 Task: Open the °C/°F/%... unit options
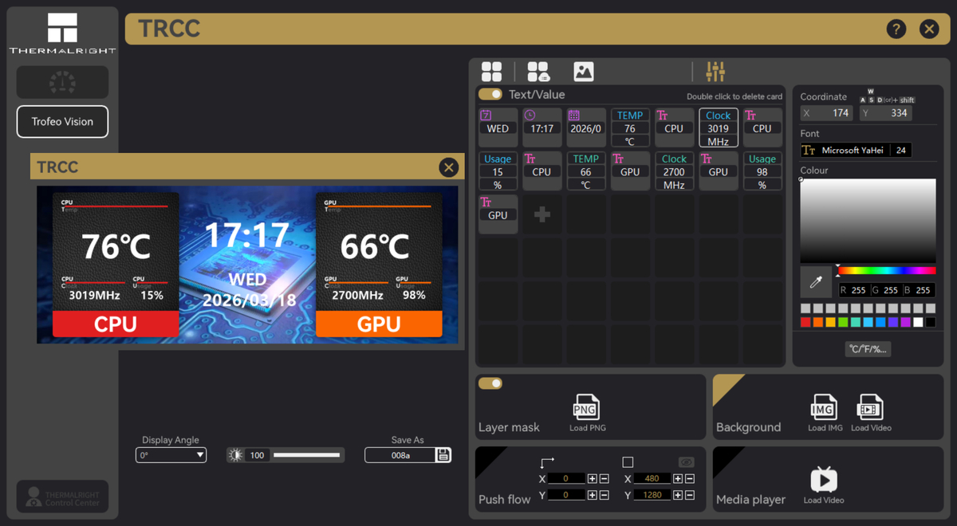[x=868, y=349]
